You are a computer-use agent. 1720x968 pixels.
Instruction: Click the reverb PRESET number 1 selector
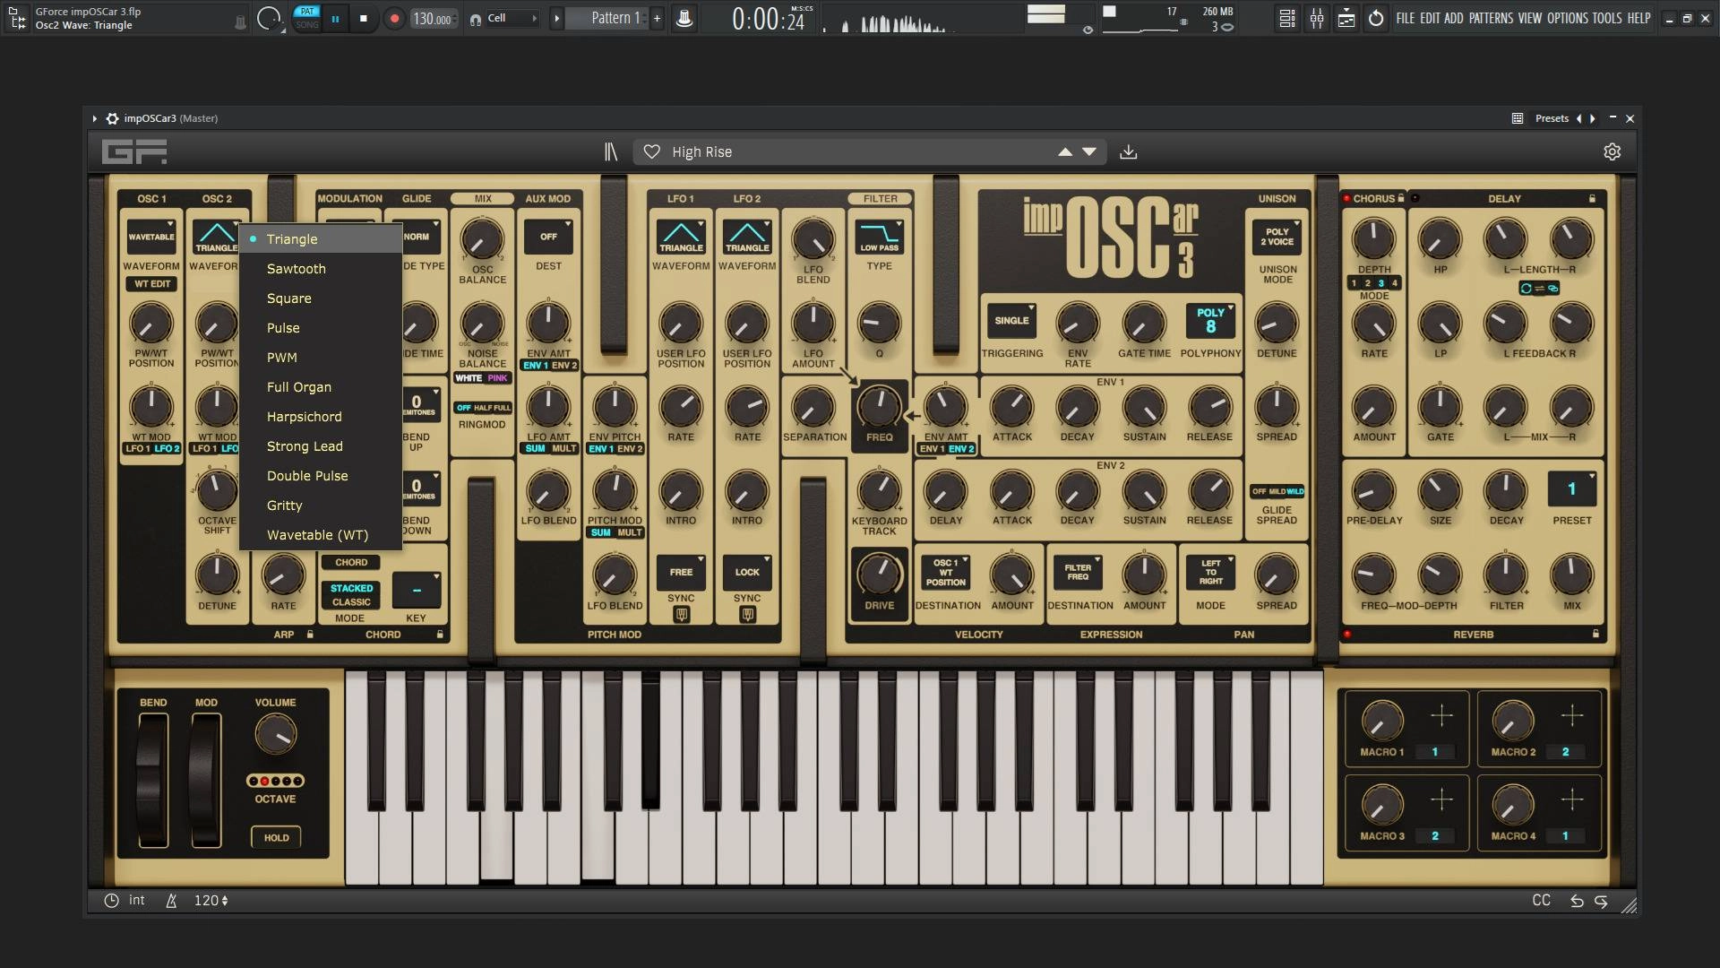tap(1572, 489)
